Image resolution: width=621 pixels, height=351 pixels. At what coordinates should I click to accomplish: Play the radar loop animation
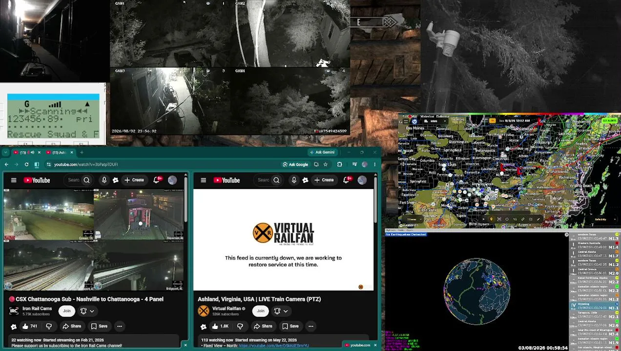coord(484,219)
